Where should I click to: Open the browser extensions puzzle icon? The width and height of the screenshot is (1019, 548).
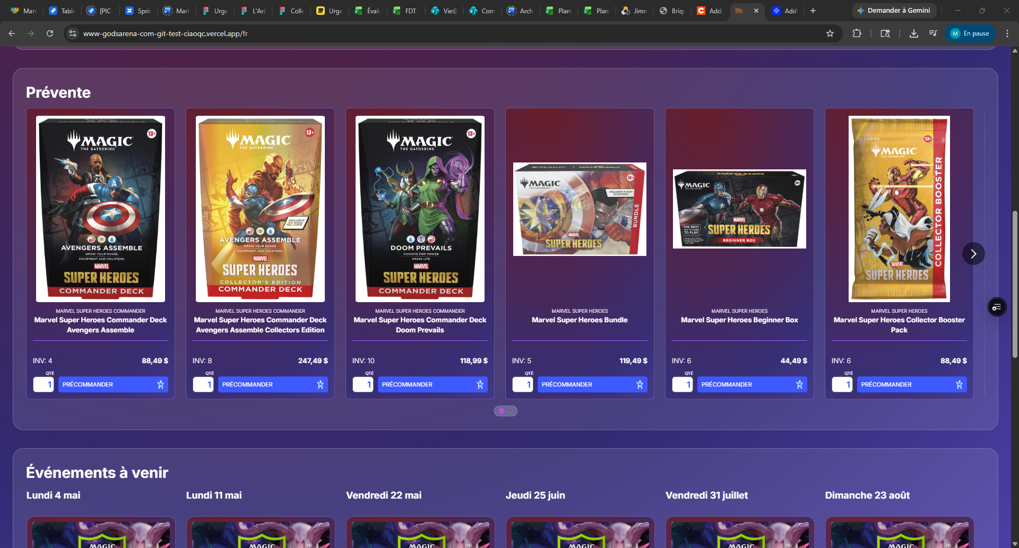857,33
